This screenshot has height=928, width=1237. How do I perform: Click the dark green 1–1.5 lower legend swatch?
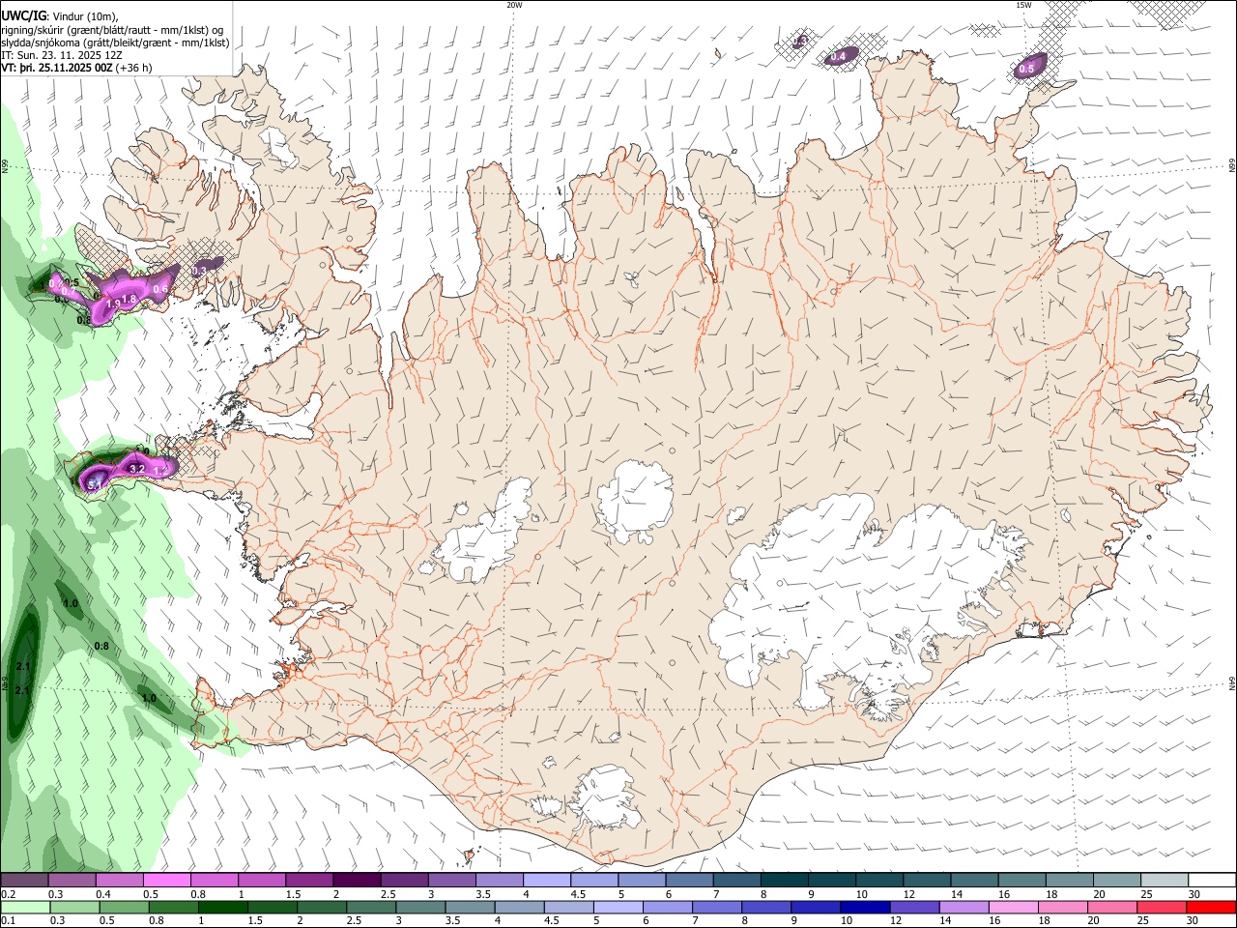[x=222, y=908]
